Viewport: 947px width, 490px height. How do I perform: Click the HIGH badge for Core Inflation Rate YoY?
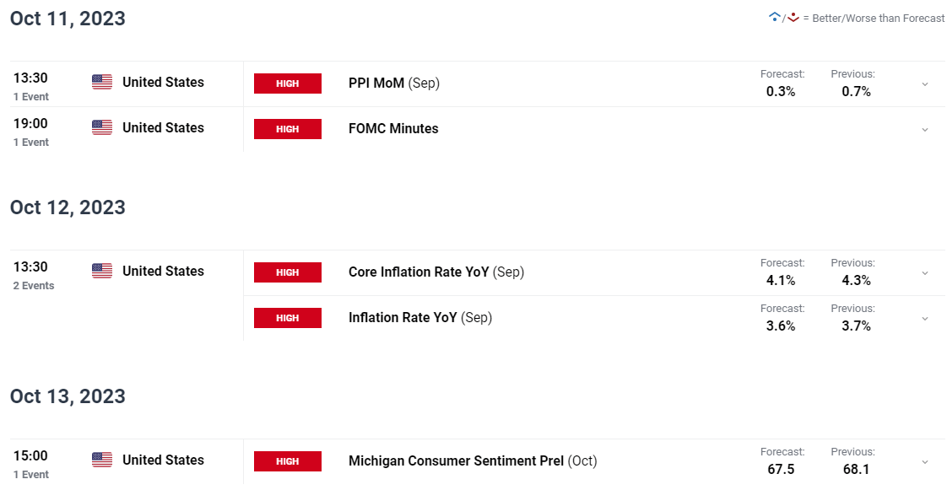pyautogui.click(x=288, y=272)
